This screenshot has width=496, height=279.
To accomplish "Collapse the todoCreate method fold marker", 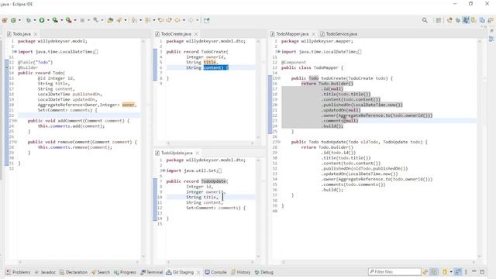I will pos(279,78).
